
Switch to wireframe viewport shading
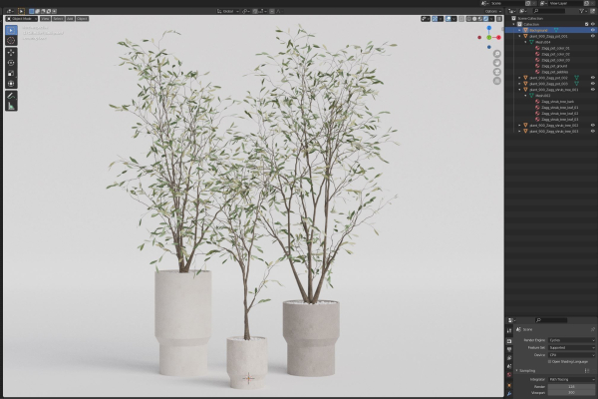(x=469, y=19)
